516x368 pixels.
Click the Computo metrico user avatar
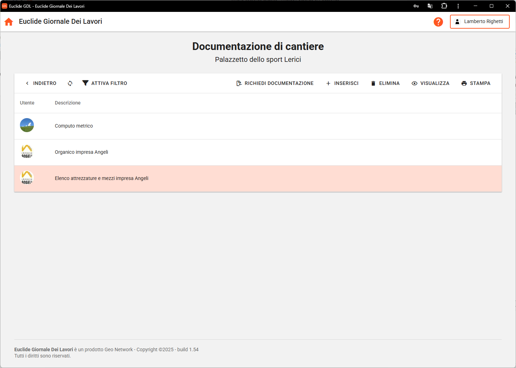pyautogui.click(x=27, y=125)
